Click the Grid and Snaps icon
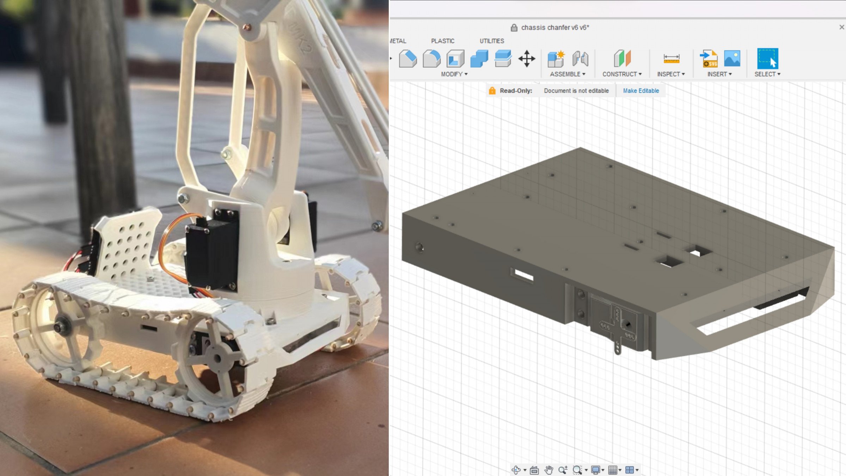Viewport: 846px width, 476px height. [x=613, y=470]
